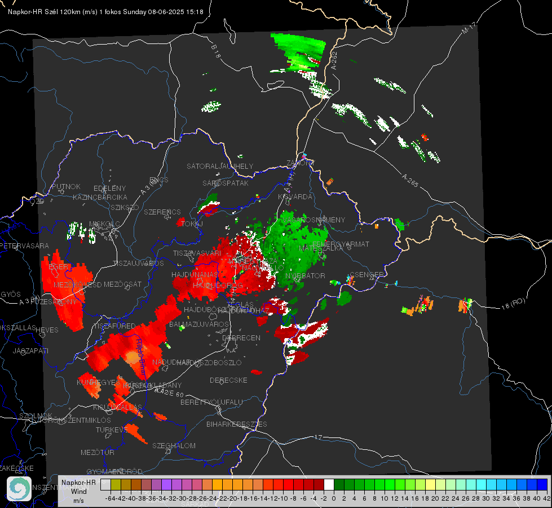Click the EDELÉNY label

(109, 189)
